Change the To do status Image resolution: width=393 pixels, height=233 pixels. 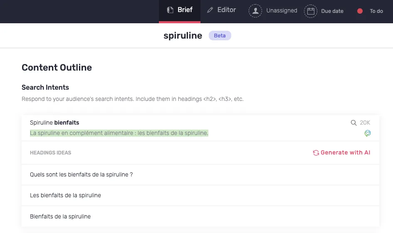pos(376,11)
